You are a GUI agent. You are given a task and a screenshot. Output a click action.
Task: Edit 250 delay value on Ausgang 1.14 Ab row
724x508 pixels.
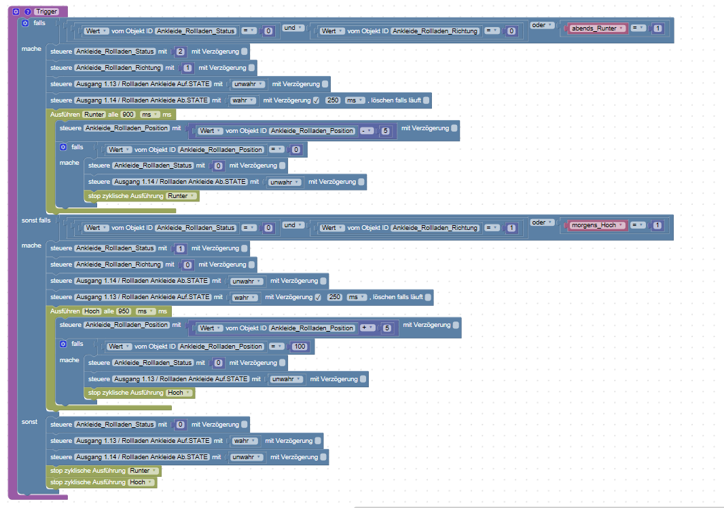point(332,100)
